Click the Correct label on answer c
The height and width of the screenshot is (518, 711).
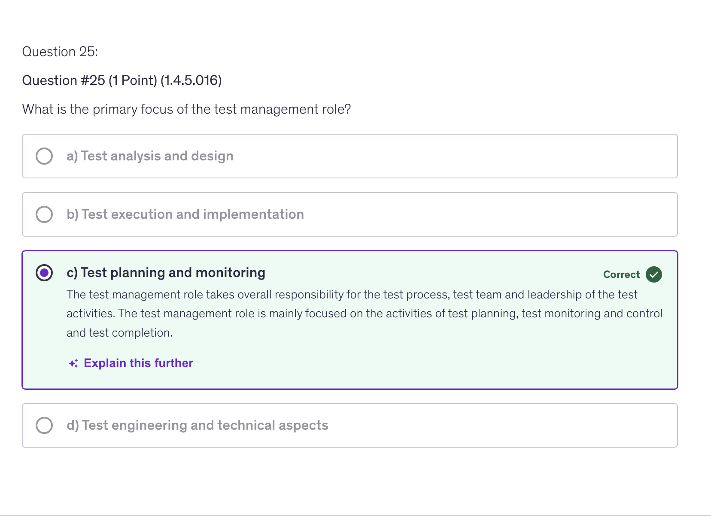click(621, 274)
